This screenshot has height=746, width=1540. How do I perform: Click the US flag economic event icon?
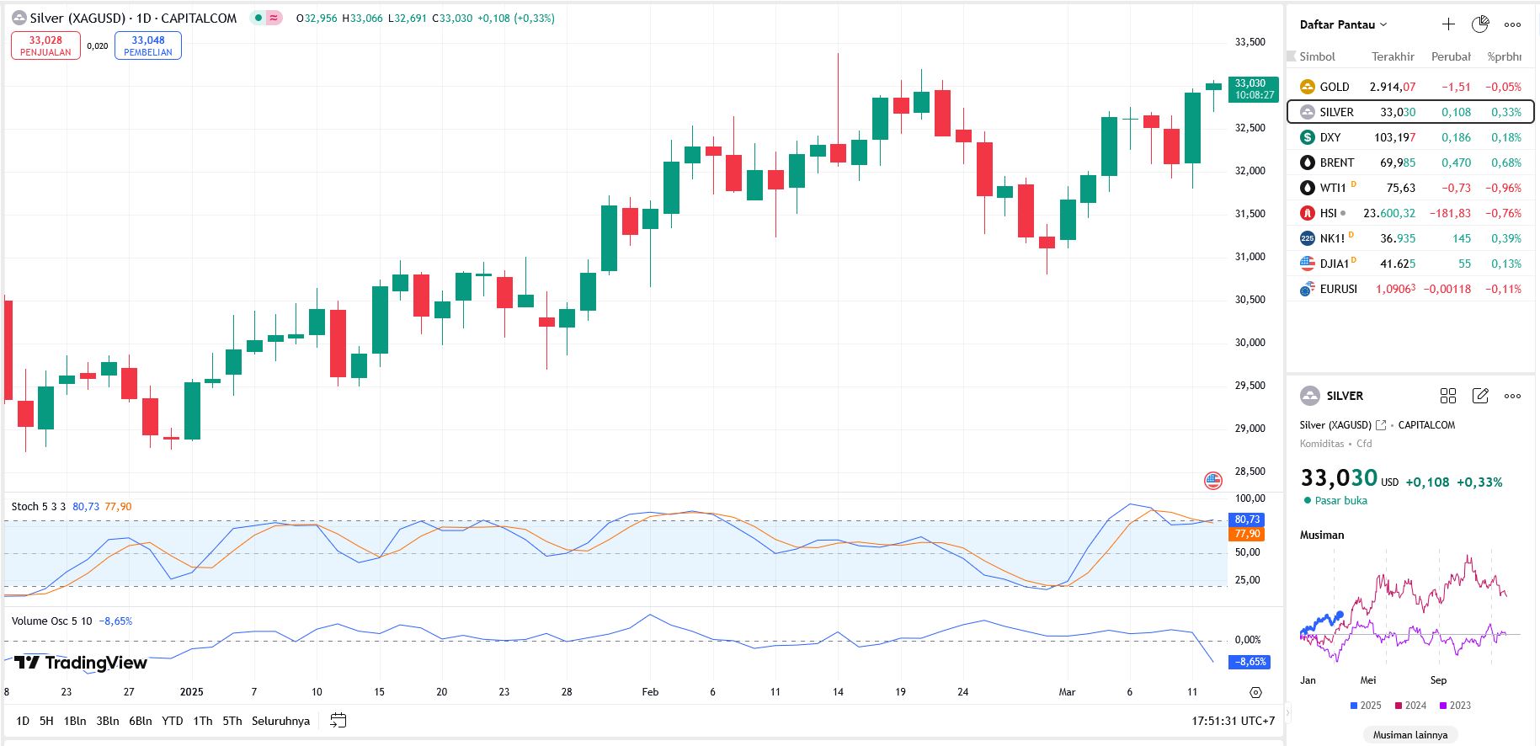click(x=1212, y=481)
